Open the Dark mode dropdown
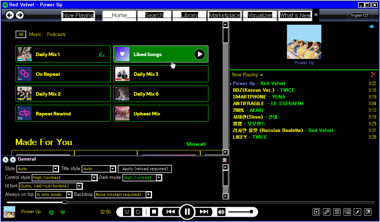 click(x=142, y=178)
